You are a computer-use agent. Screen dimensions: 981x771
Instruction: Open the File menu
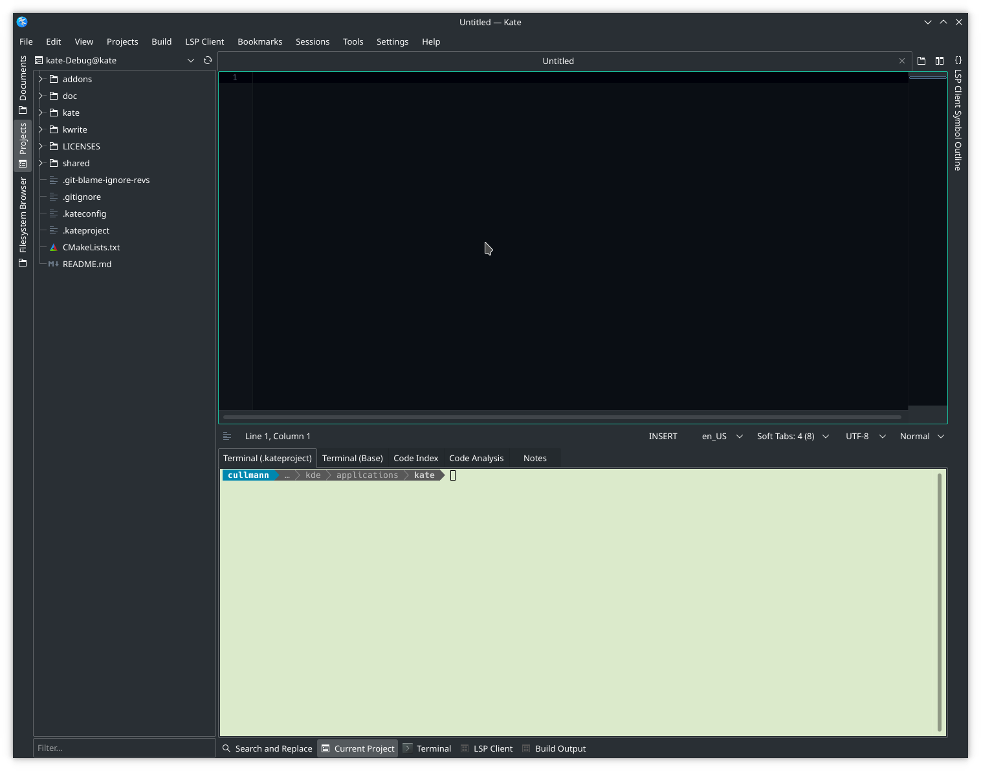(x=26, y=41)
